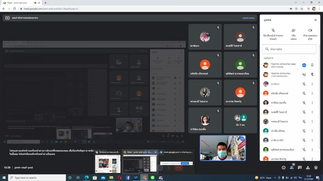The width and height of the screenshot is (323, 181).
Task: Click the stop presenting link
Action: coord(248,18)
